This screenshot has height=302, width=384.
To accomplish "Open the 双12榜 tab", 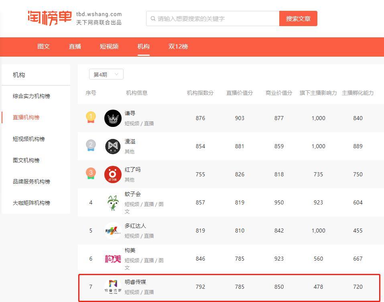I will [x=178, y=46].
